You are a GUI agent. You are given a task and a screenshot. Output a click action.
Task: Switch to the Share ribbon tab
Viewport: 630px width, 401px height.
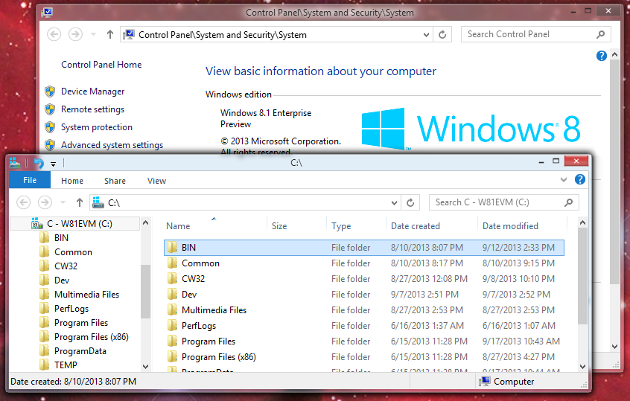point(115,181)
